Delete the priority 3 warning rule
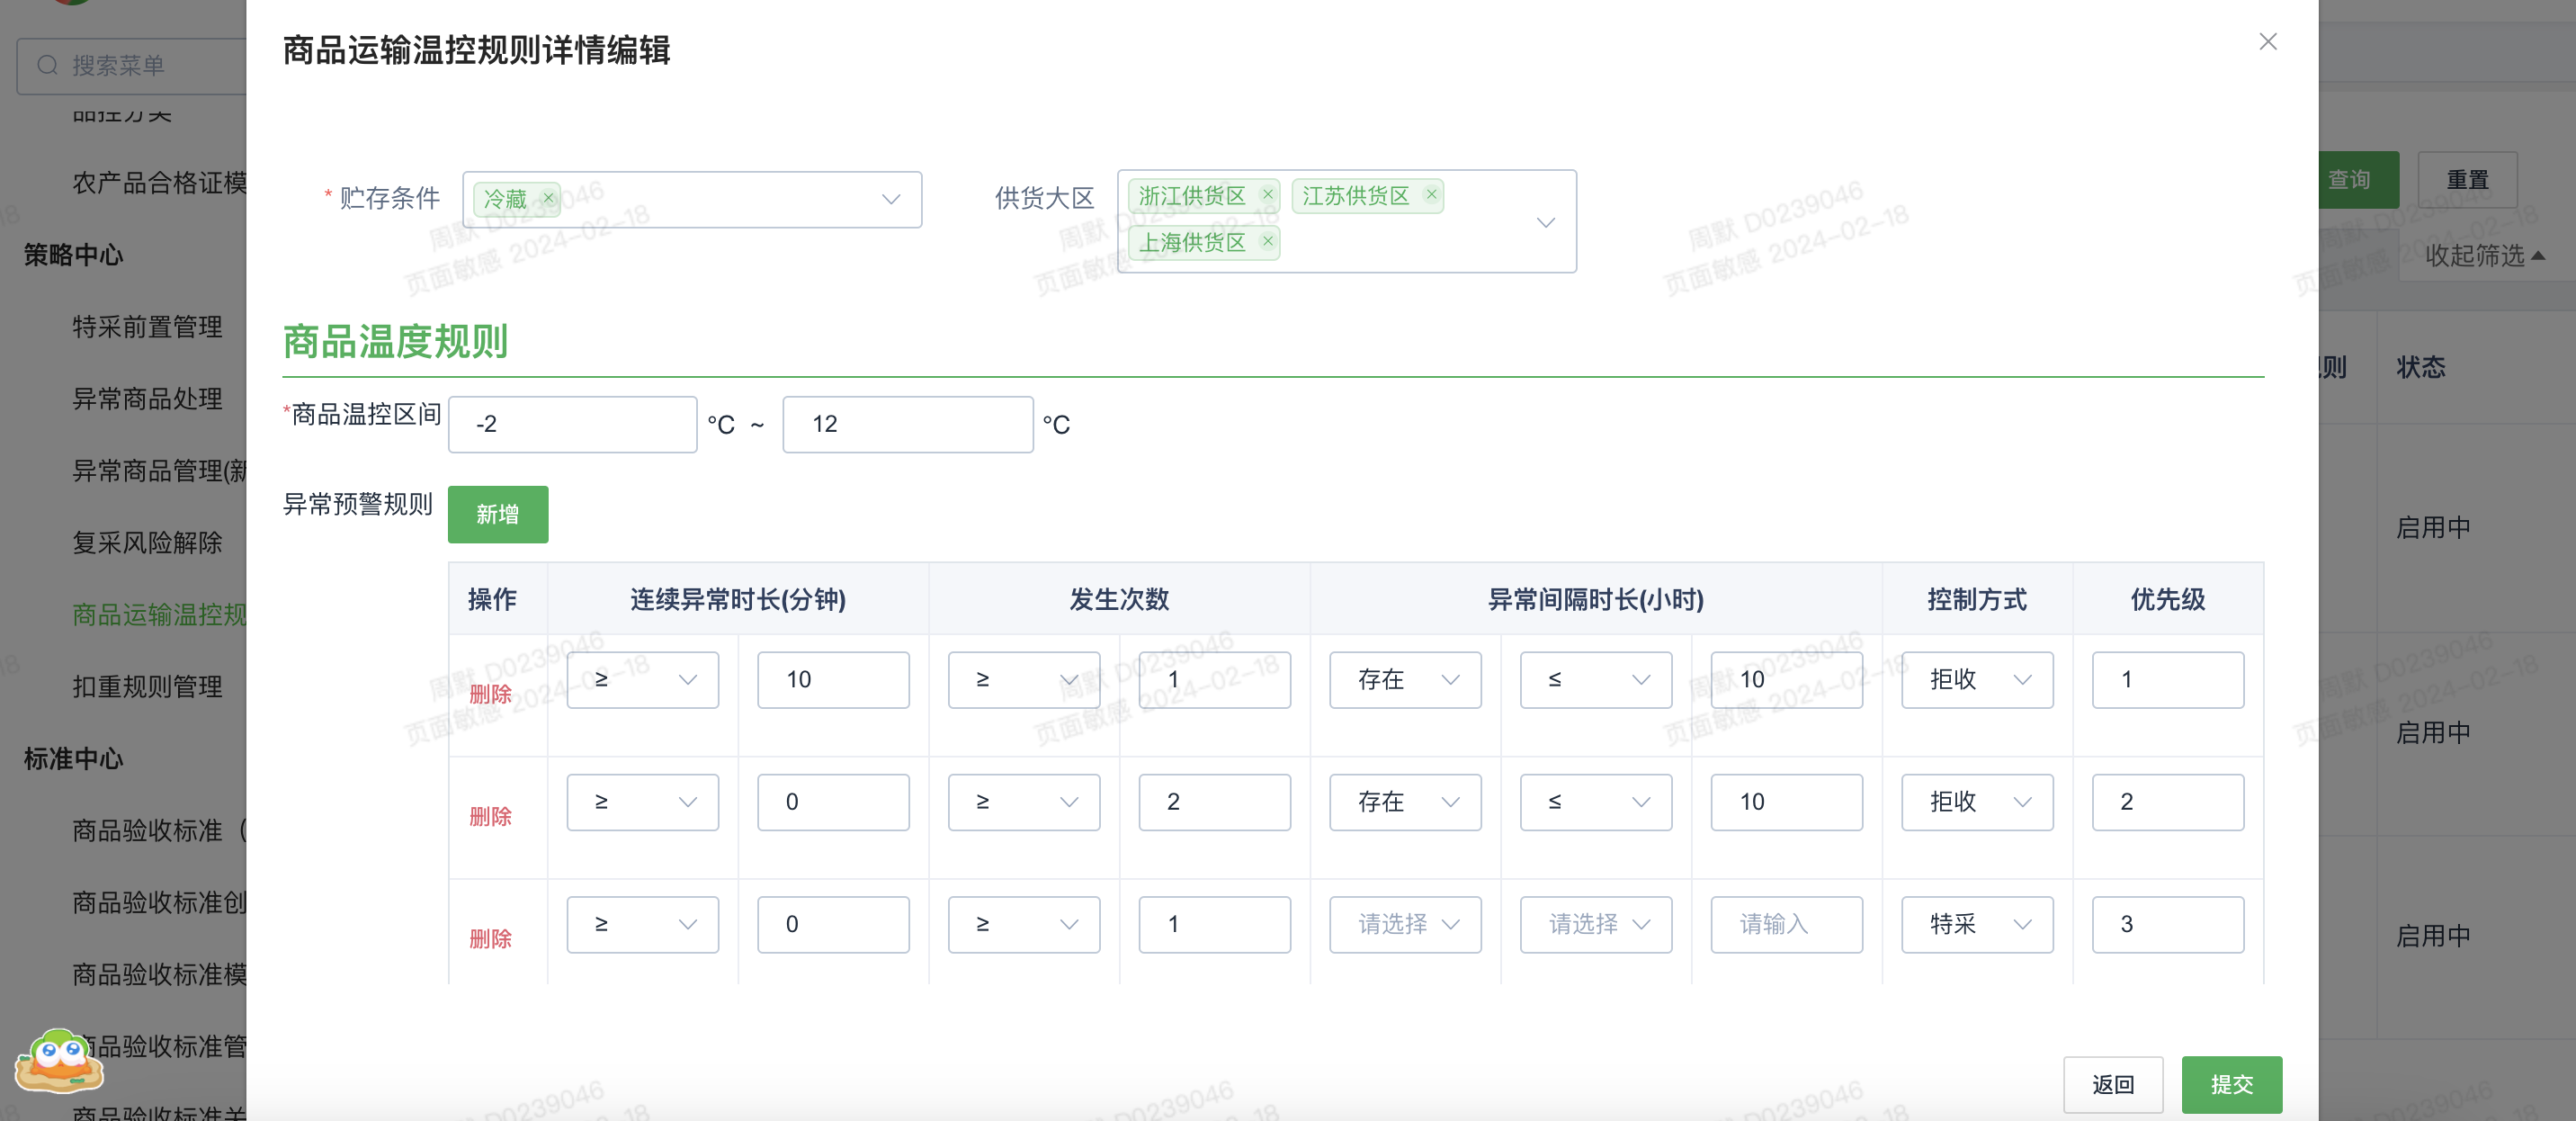The image size is (2576, 1121). (490, 938)
